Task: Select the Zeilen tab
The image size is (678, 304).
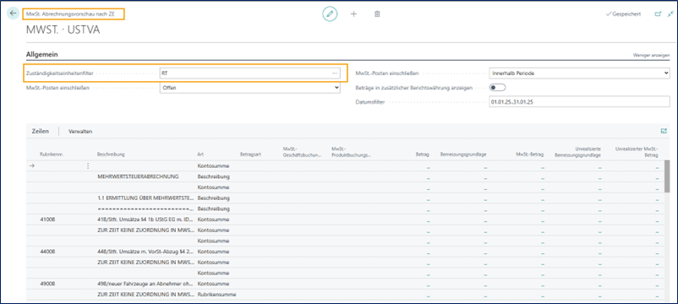Action: (41, 131)
